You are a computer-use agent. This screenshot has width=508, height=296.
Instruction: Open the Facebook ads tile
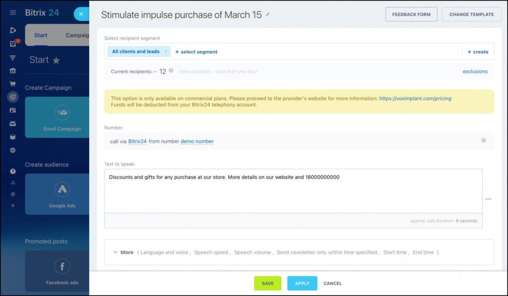(57, 271)
